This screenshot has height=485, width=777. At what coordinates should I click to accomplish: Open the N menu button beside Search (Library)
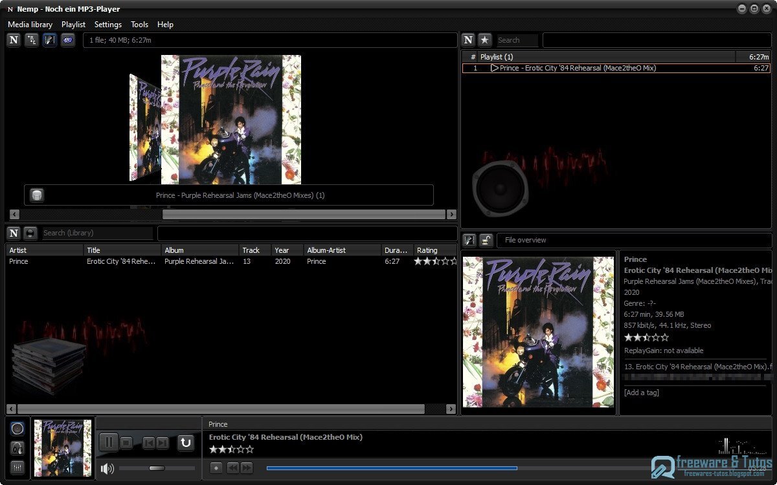coord(14,233)
